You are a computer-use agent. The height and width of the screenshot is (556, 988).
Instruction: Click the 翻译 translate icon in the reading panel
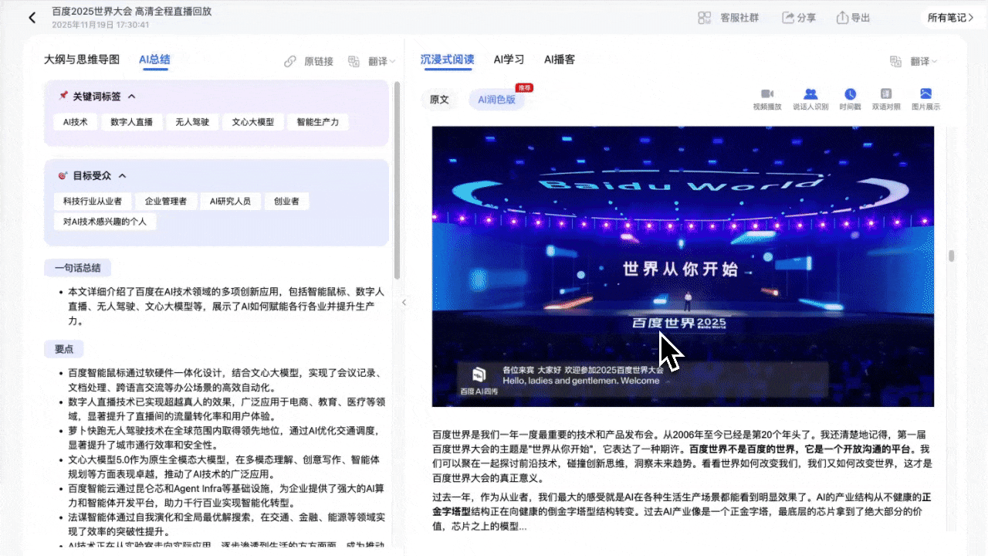click(896, 59)
